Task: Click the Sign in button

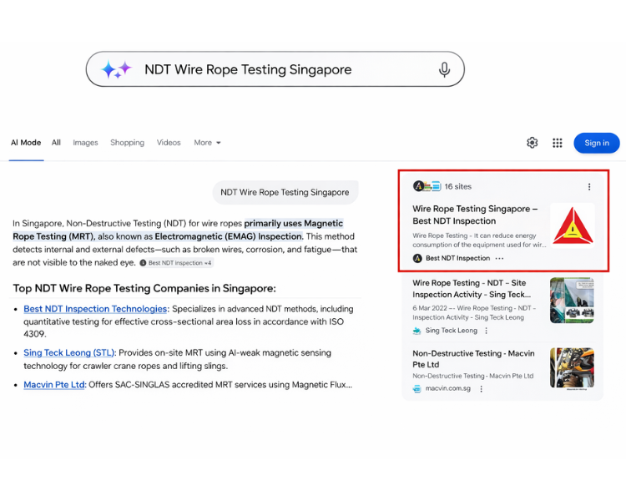Action: 596,143
